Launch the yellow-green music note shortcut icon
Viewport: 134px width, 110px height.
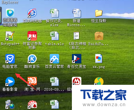99,81
